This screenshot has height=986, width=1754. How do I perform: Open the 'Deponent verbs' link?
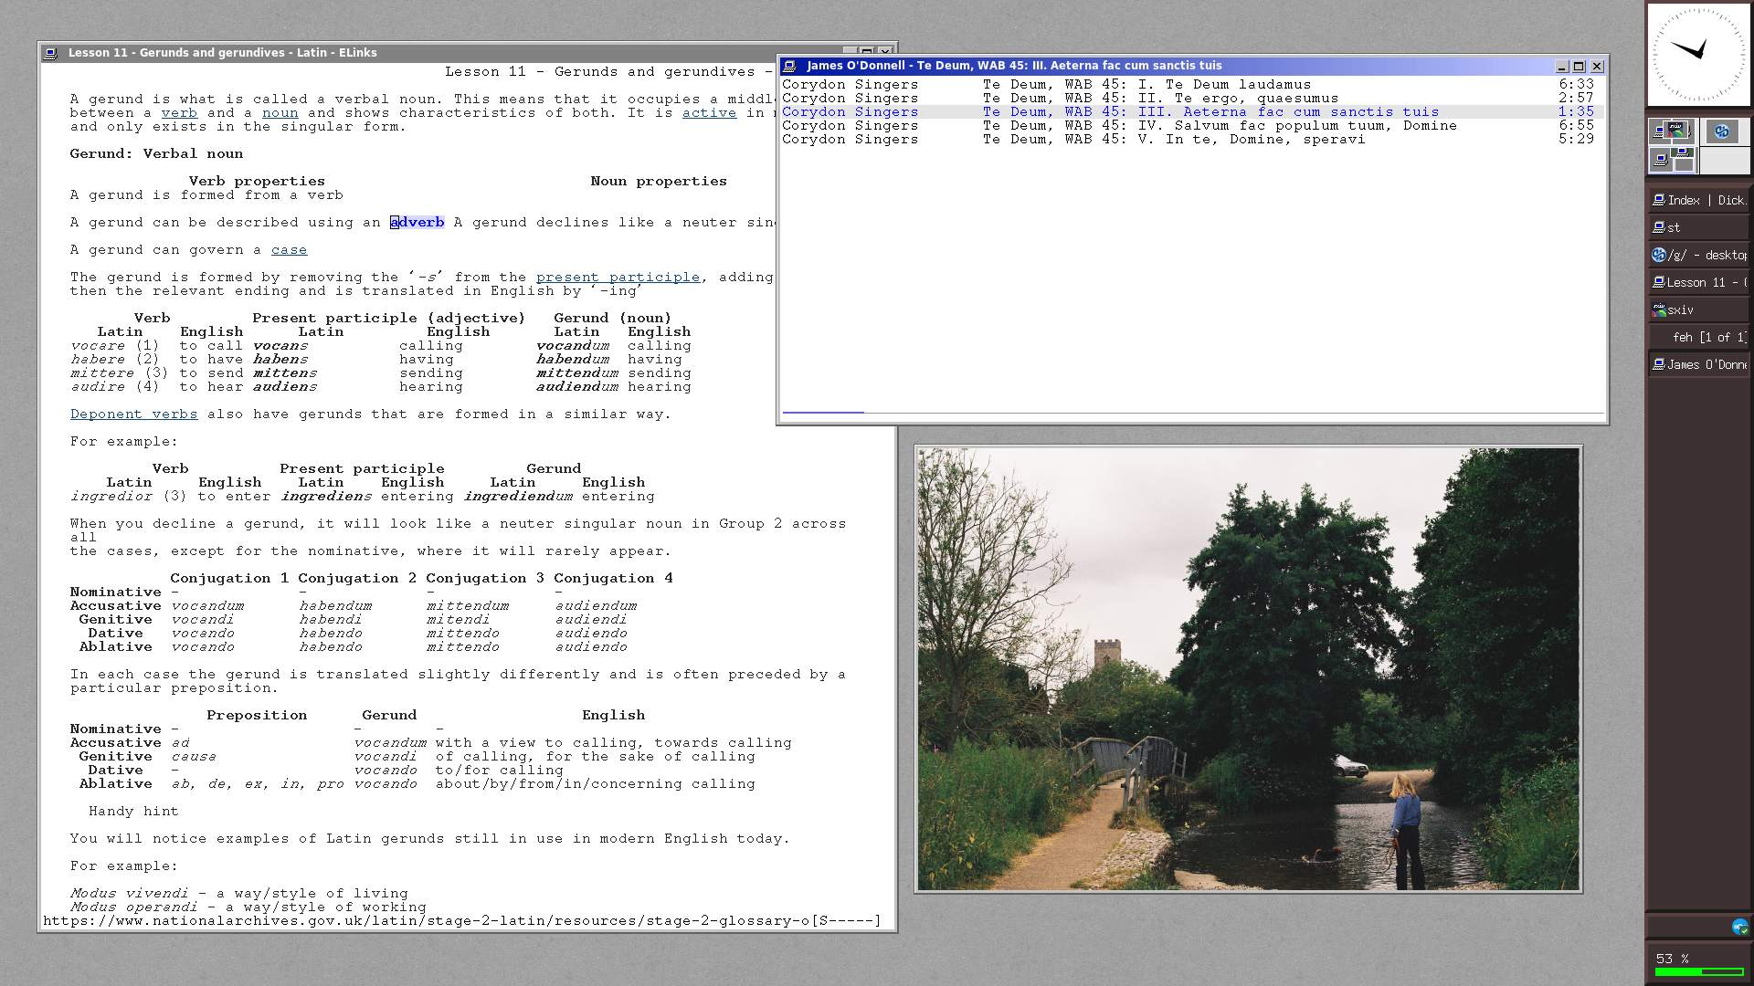coord(133,414)
